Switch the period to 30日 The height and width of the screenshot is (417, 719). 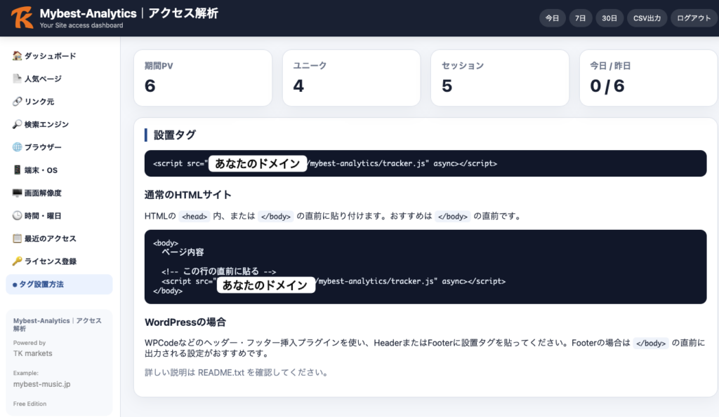[609, 18]
